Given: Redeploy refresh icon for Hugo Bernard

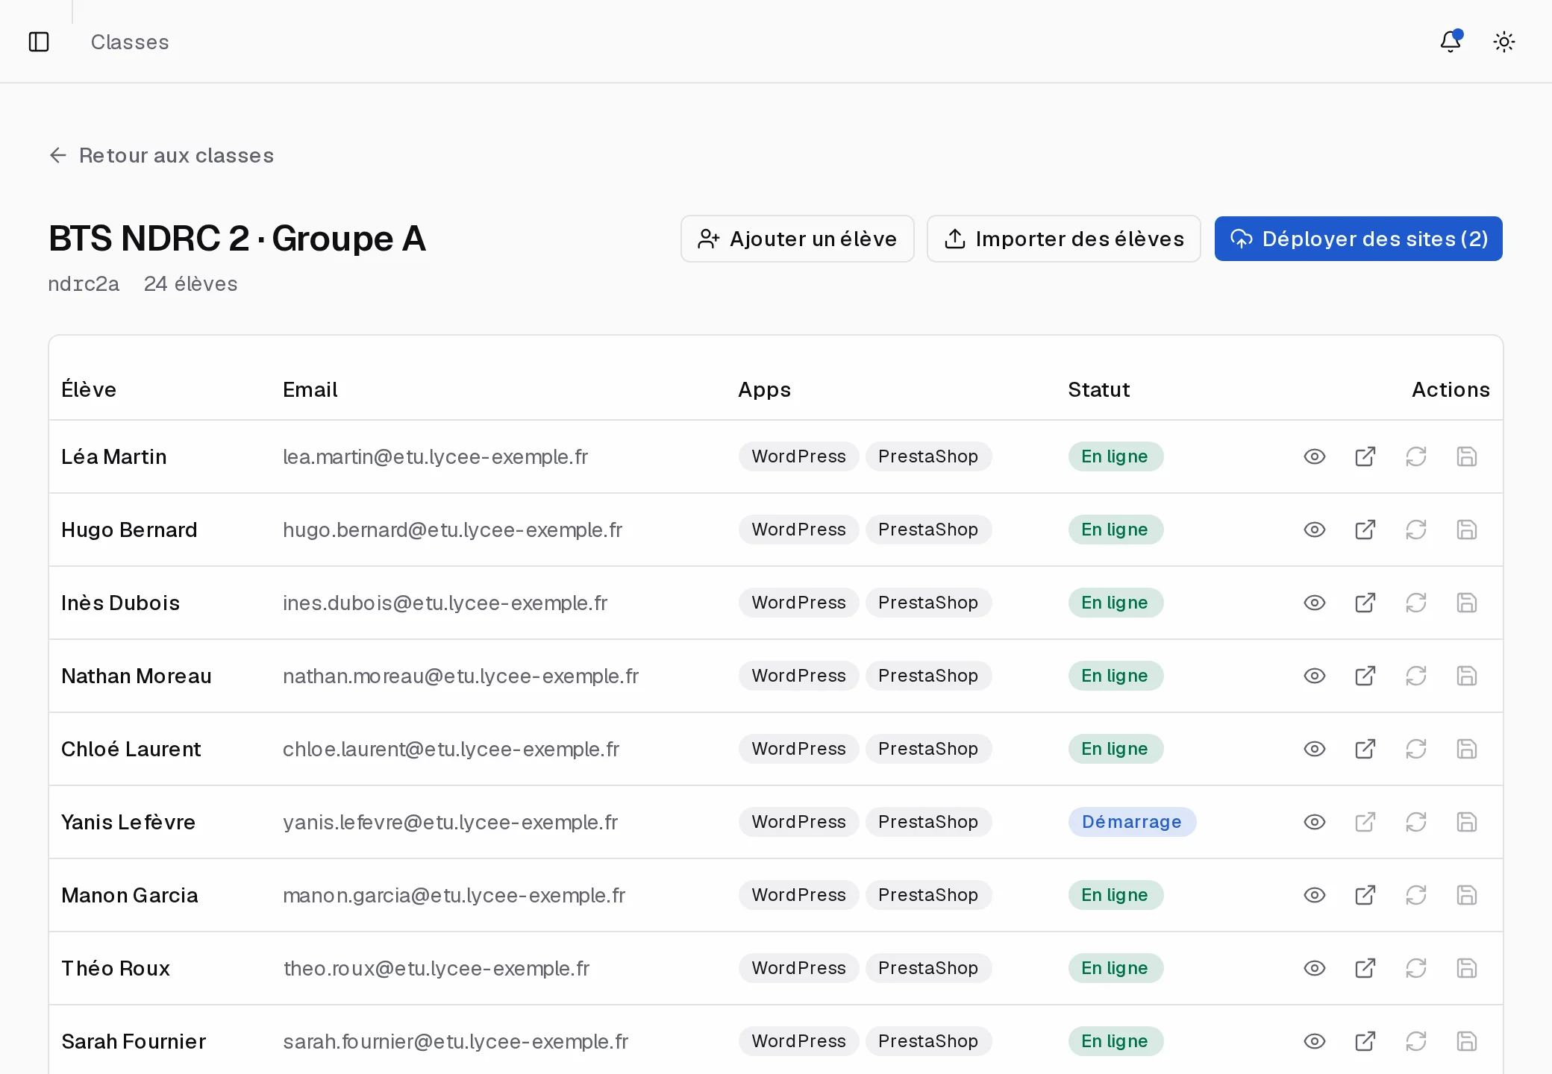Looking at the screenshot, I should pyautogui.click(x=1416, y=530).
